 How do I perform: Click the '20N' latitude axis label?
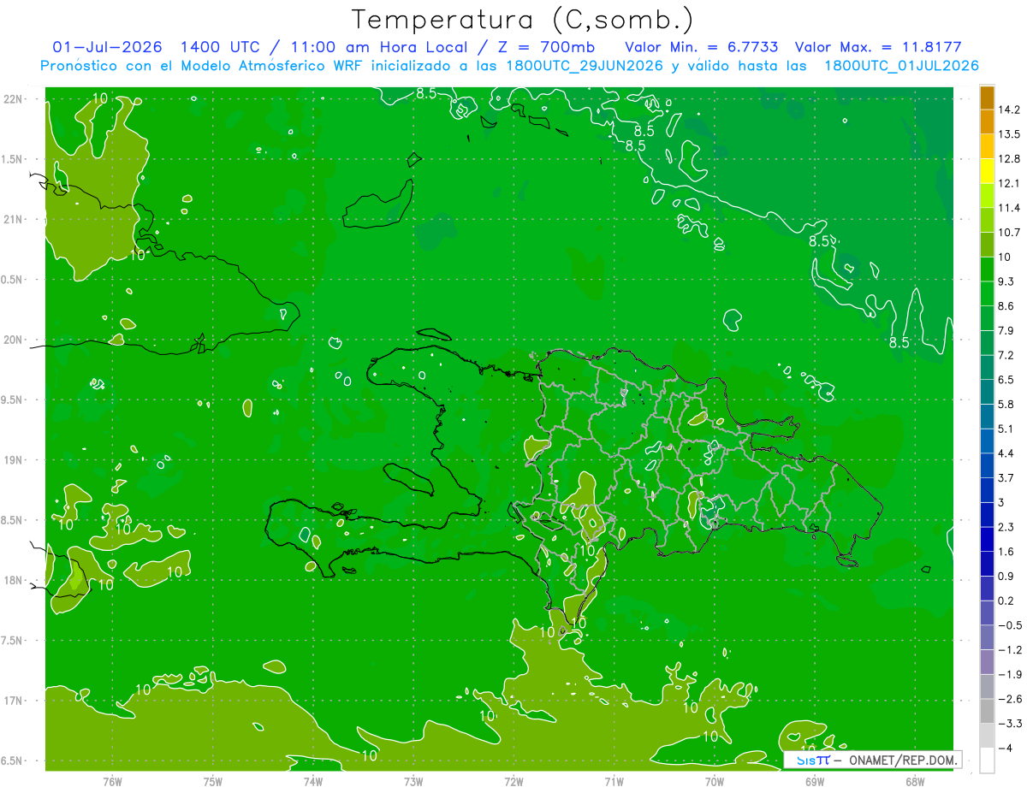coord(13,340)
